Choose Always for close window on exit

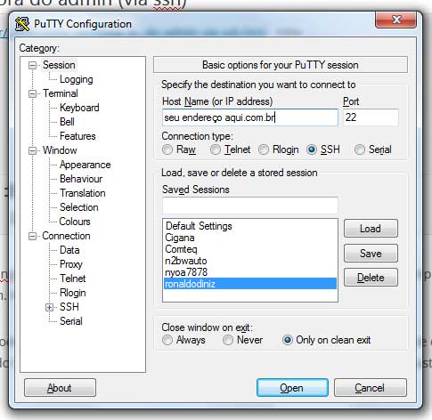click(x=167, y=340)
